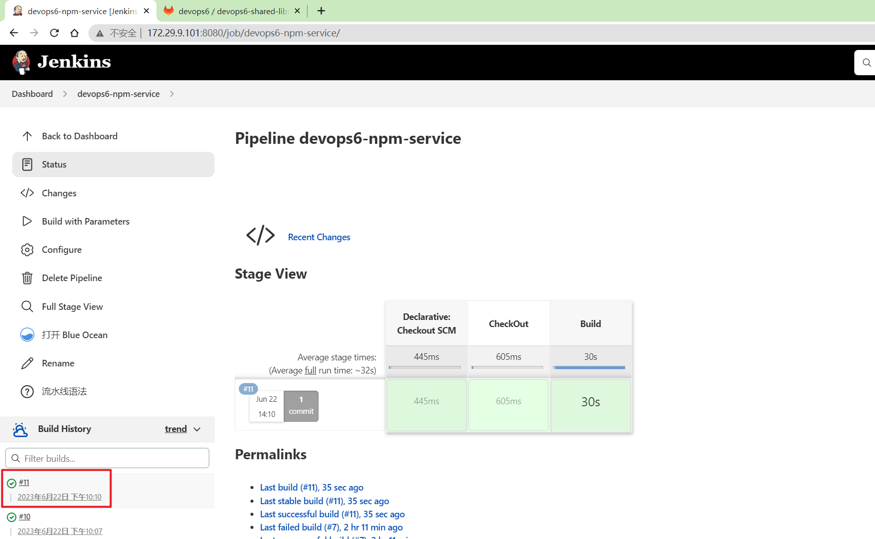Expand the Build History trend chevron
875x539 pixels.
click(x=197, y=429)
